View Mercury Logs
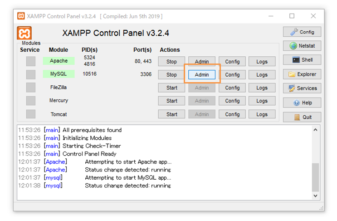The width and height of the screenshot is (337, 221). point(262,101)
